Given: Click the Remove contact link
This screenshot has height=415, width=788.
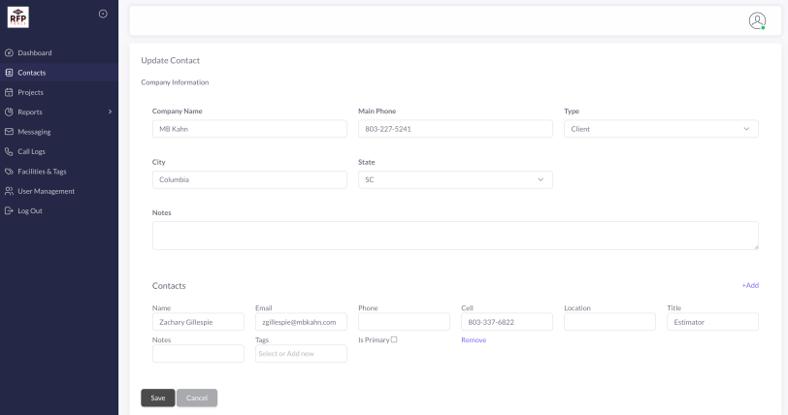Looking at the screenshot, I should [474, 340].
